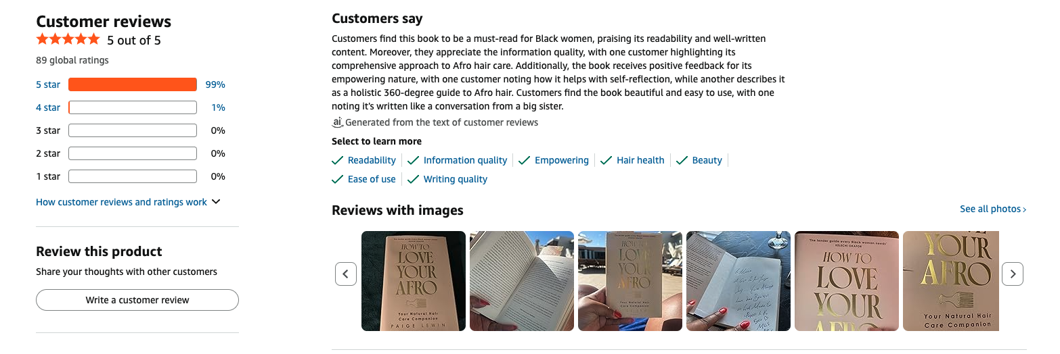Screen dimensions: 1060x354
Task: Select the Information quality topic
Action: [465, 160]
